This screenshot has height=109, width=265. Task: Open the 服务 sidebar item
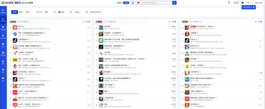point(3,70)
